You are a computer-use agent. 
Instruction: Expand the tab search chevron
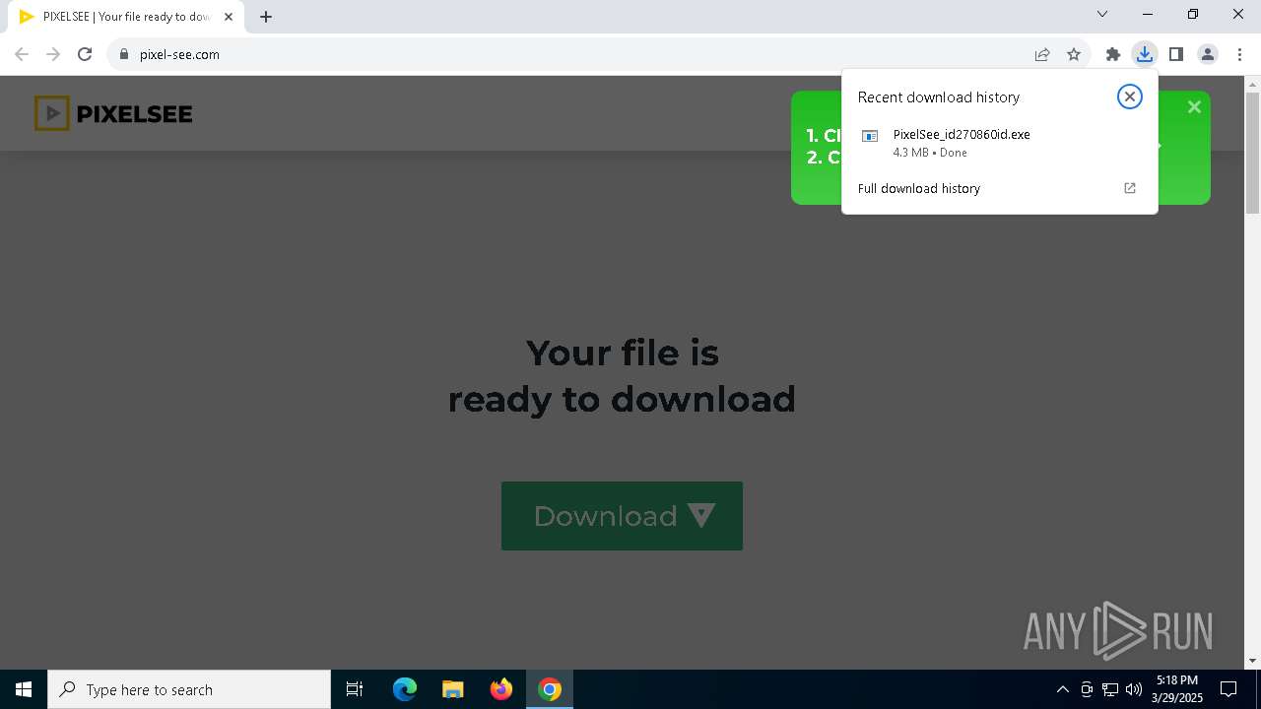click(x=1102, y=14)
